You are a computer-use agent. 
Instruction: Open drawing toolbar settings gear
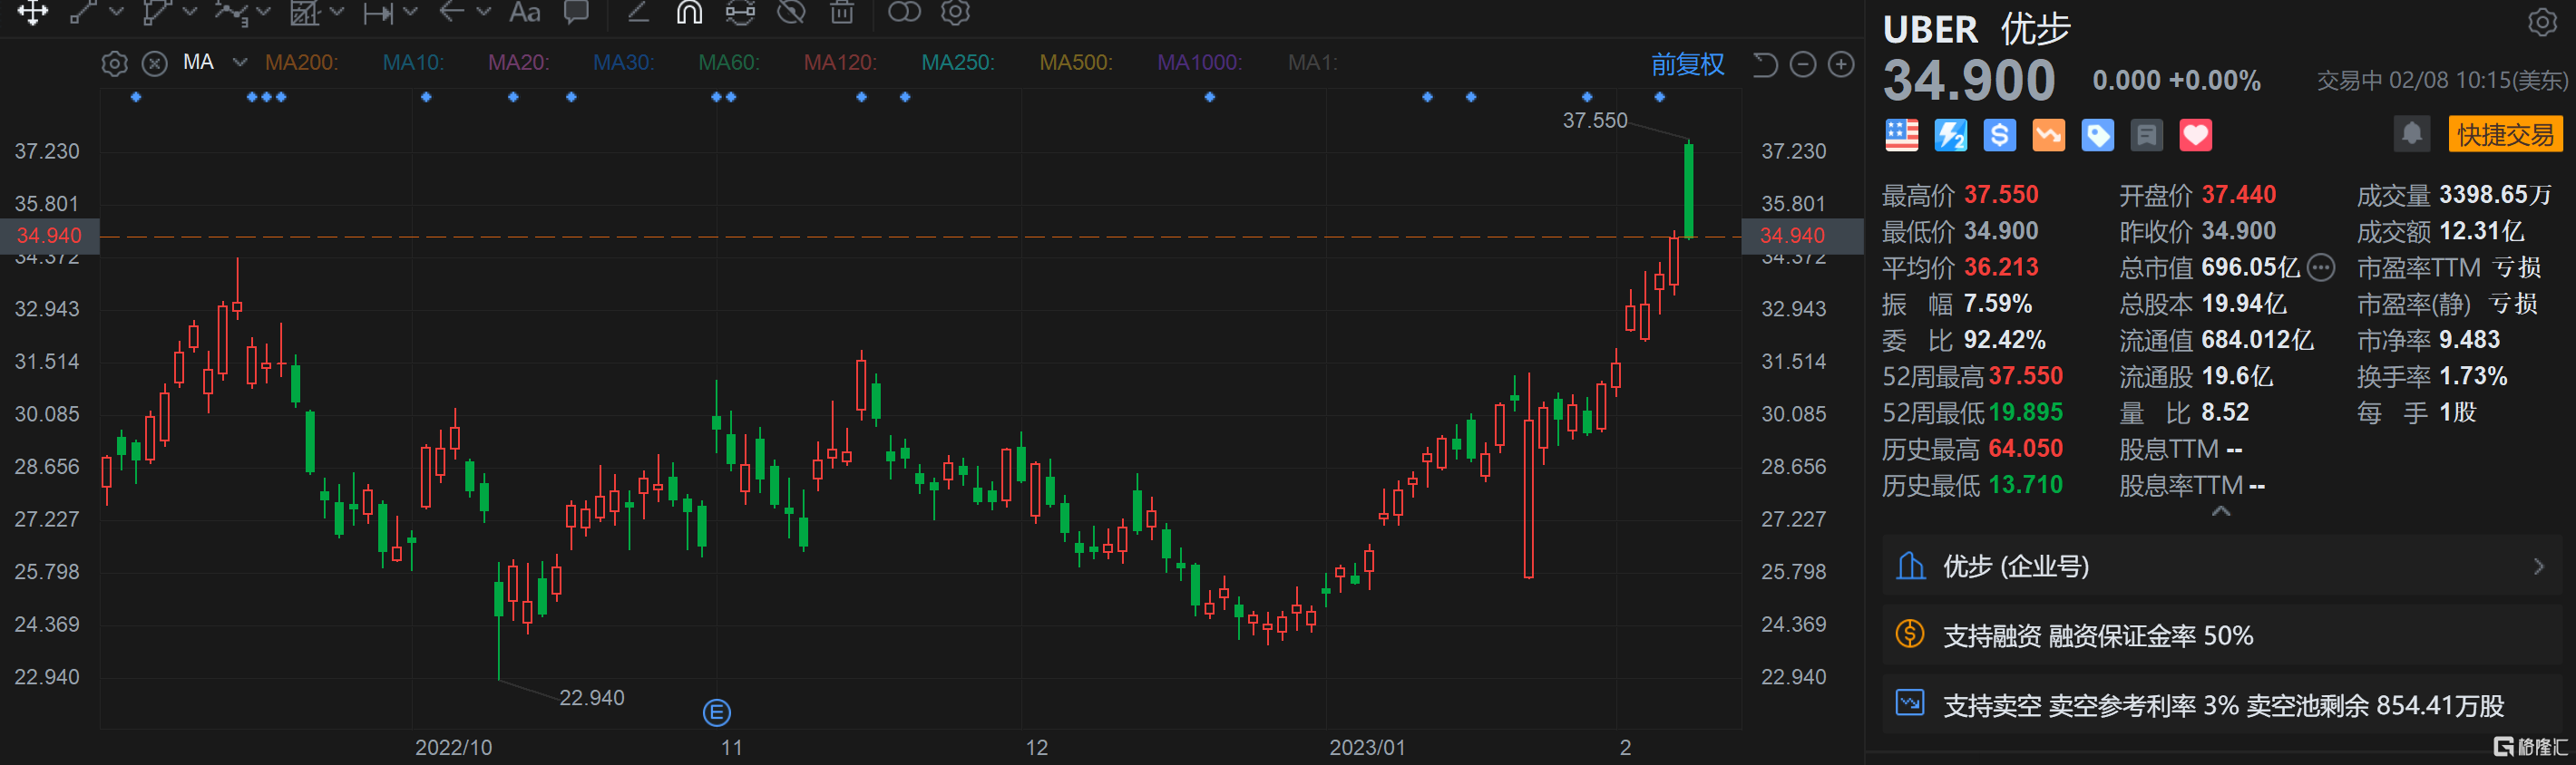(x=956, y=12)
